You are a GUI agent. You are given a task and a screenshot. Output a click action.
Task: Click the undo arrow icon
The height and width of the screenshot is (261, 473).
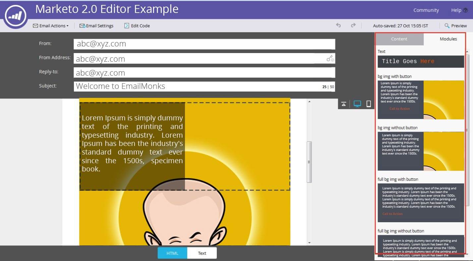338,25
